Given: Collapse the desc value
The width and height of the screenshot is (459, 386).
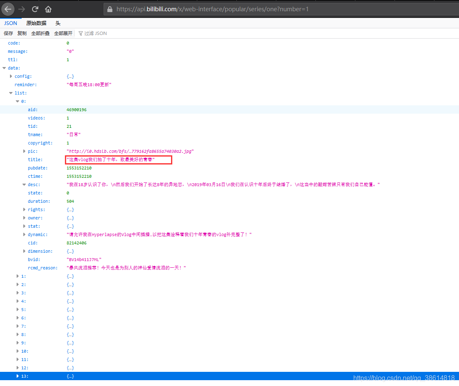Looking at the screenshot, I should pyautogui.click(x=24, y=184).
